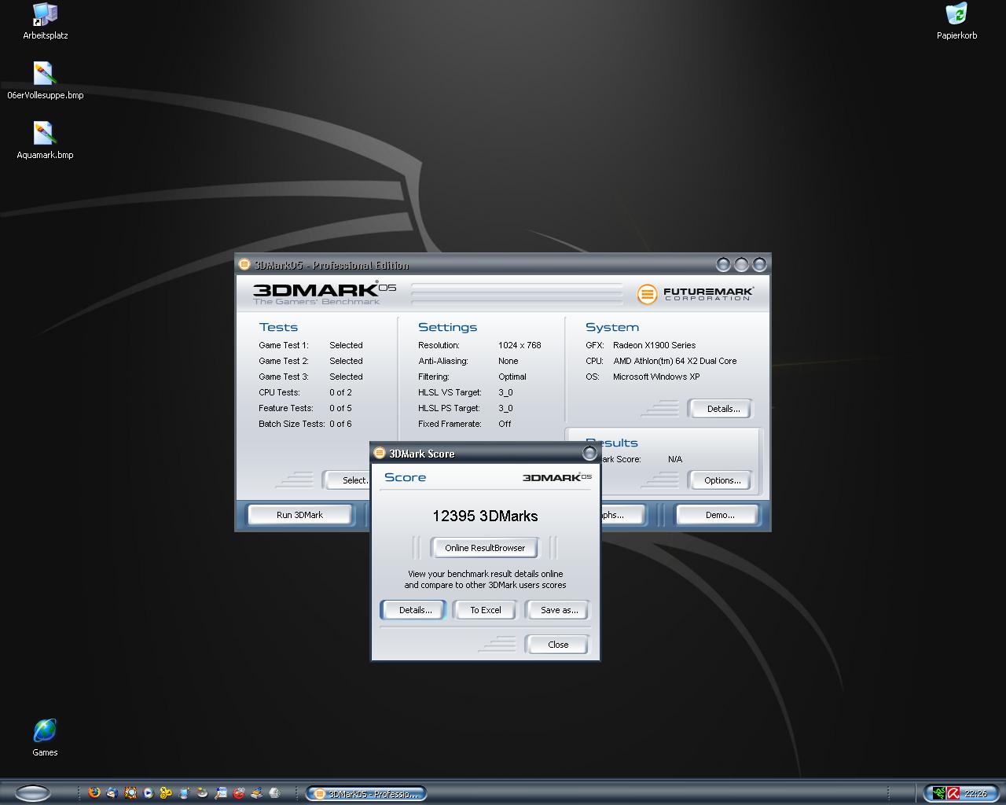1006x805 pixels.
Task: Close the 3DMark Score dialog
Action: tap(558, 645)
